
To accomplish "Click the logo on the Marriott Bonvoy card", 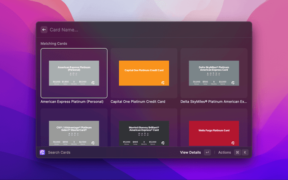I will [163, 143].
